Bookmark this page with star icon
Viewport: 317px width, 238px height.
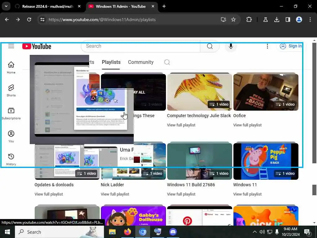[233, 20]
